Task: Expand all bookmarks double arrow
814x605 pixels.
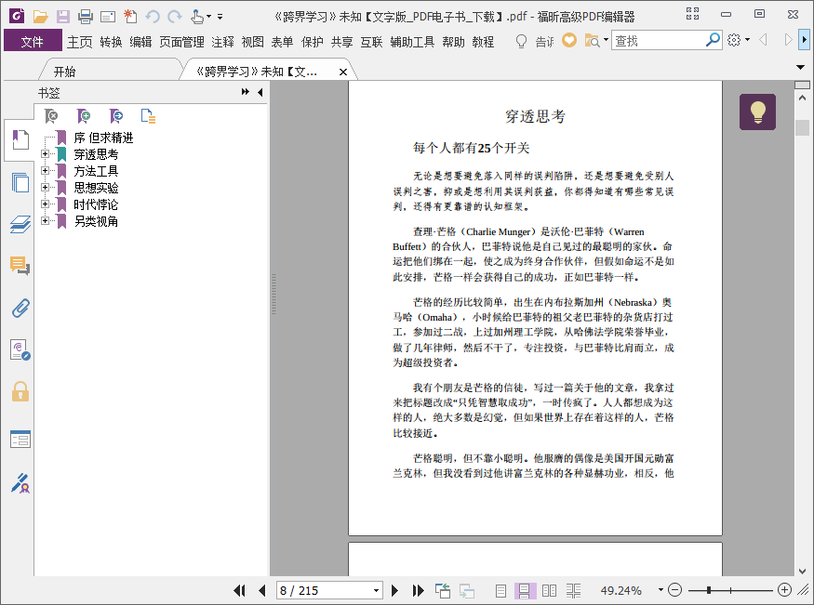Action: click(x=245, y=92)
